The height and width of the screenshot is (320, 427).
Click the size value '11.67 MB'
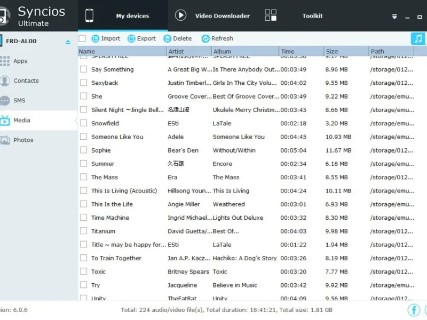coord(338,150)
